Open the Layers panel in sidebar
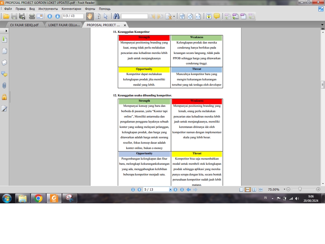Screen dimensions: 325x244 click(4, 62)
